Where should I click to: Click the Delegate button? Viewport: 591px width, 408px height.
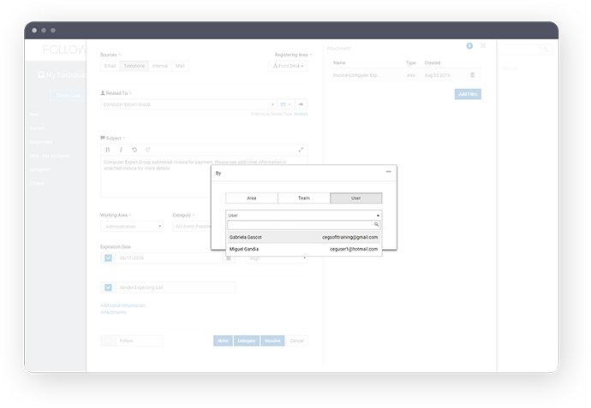(x=247, y=340)
